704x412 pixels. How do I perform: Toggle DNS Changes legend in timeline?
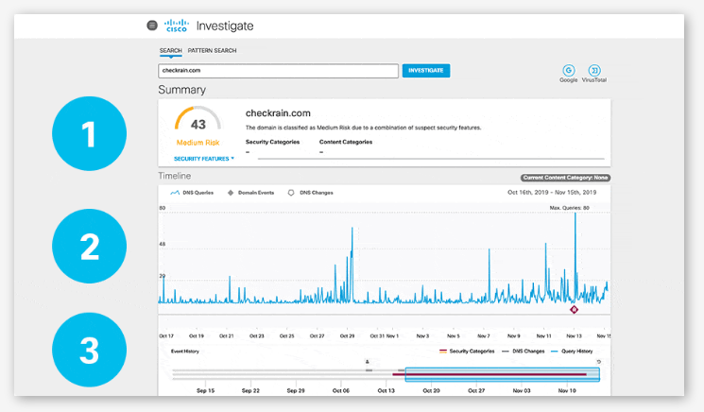[311, 193]
